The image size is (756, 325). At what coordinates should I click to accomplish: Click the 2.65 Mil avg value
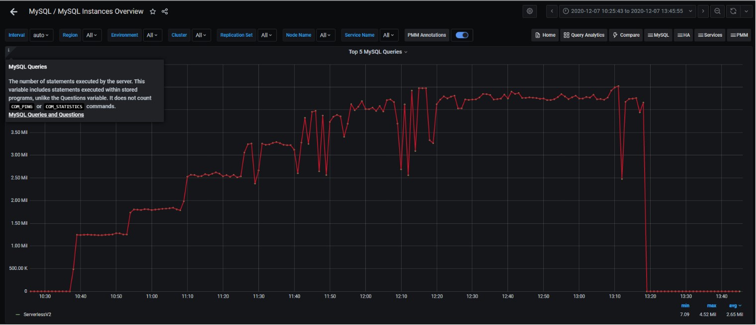coord(735,315)
